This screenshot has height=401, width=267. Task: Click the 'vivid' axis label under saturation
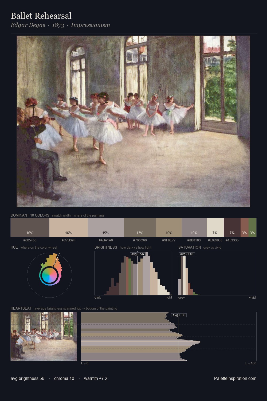click(x=252, y=298)
